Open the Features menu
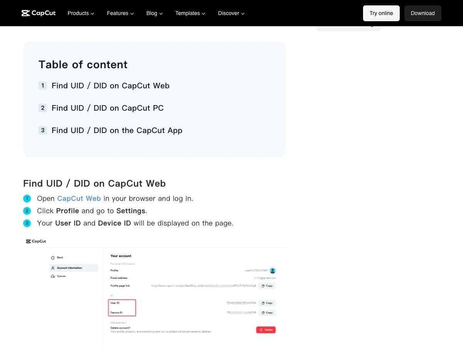Viewport: 463px width, 347px height. coord(120,13)
